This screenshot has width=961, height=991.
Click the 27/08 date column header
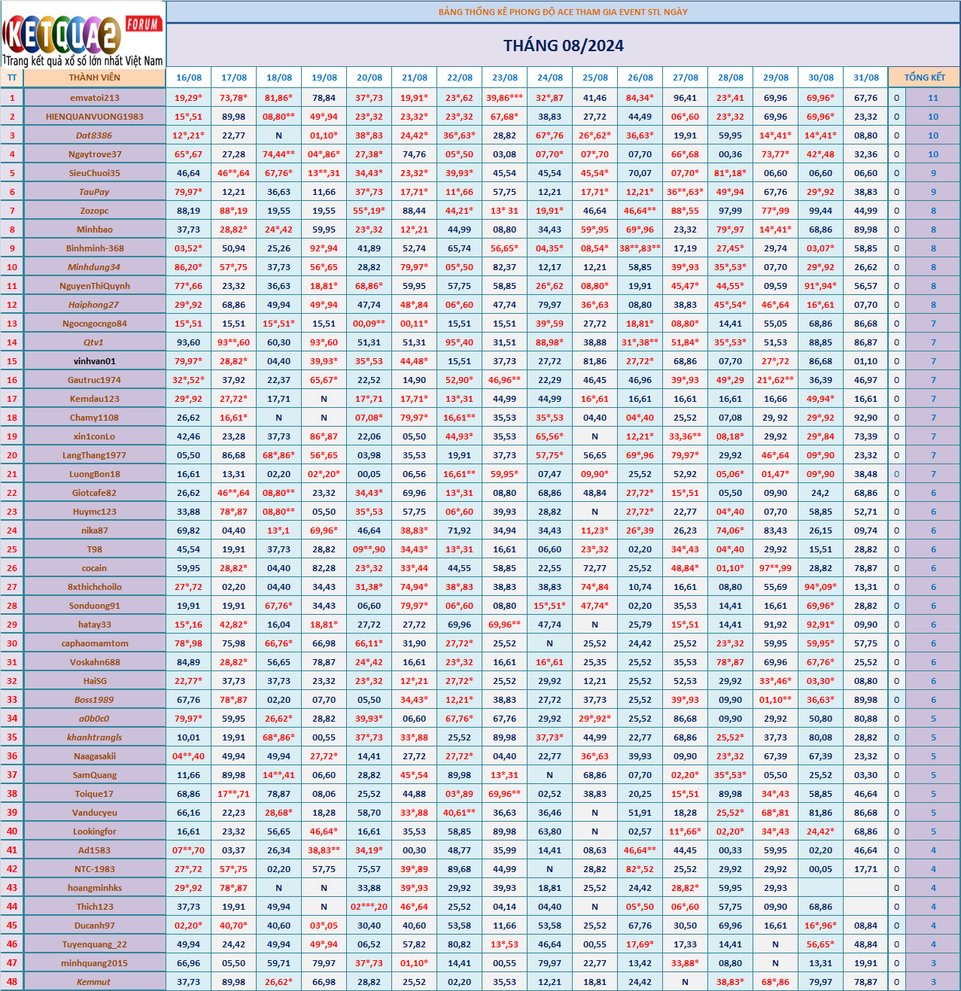click(x=686, y=78)
